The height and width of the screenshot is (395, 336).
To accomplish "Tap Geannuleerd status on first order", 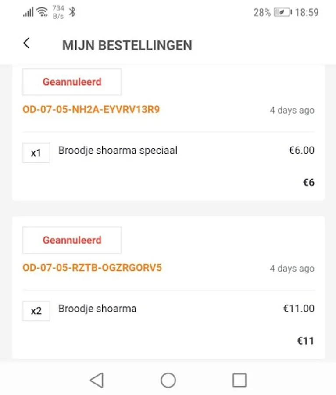I will point(72,82).
